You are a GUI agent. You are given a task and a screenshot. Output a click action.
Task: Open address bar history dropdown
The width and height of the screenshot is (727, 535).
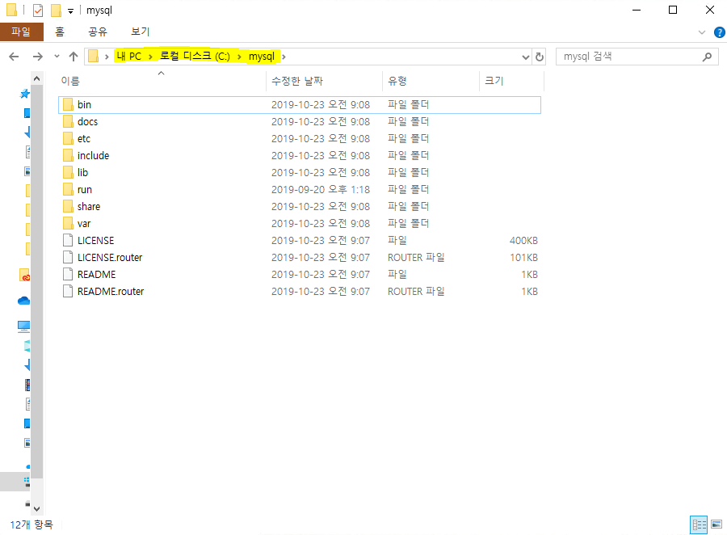[x=525, y=57]
